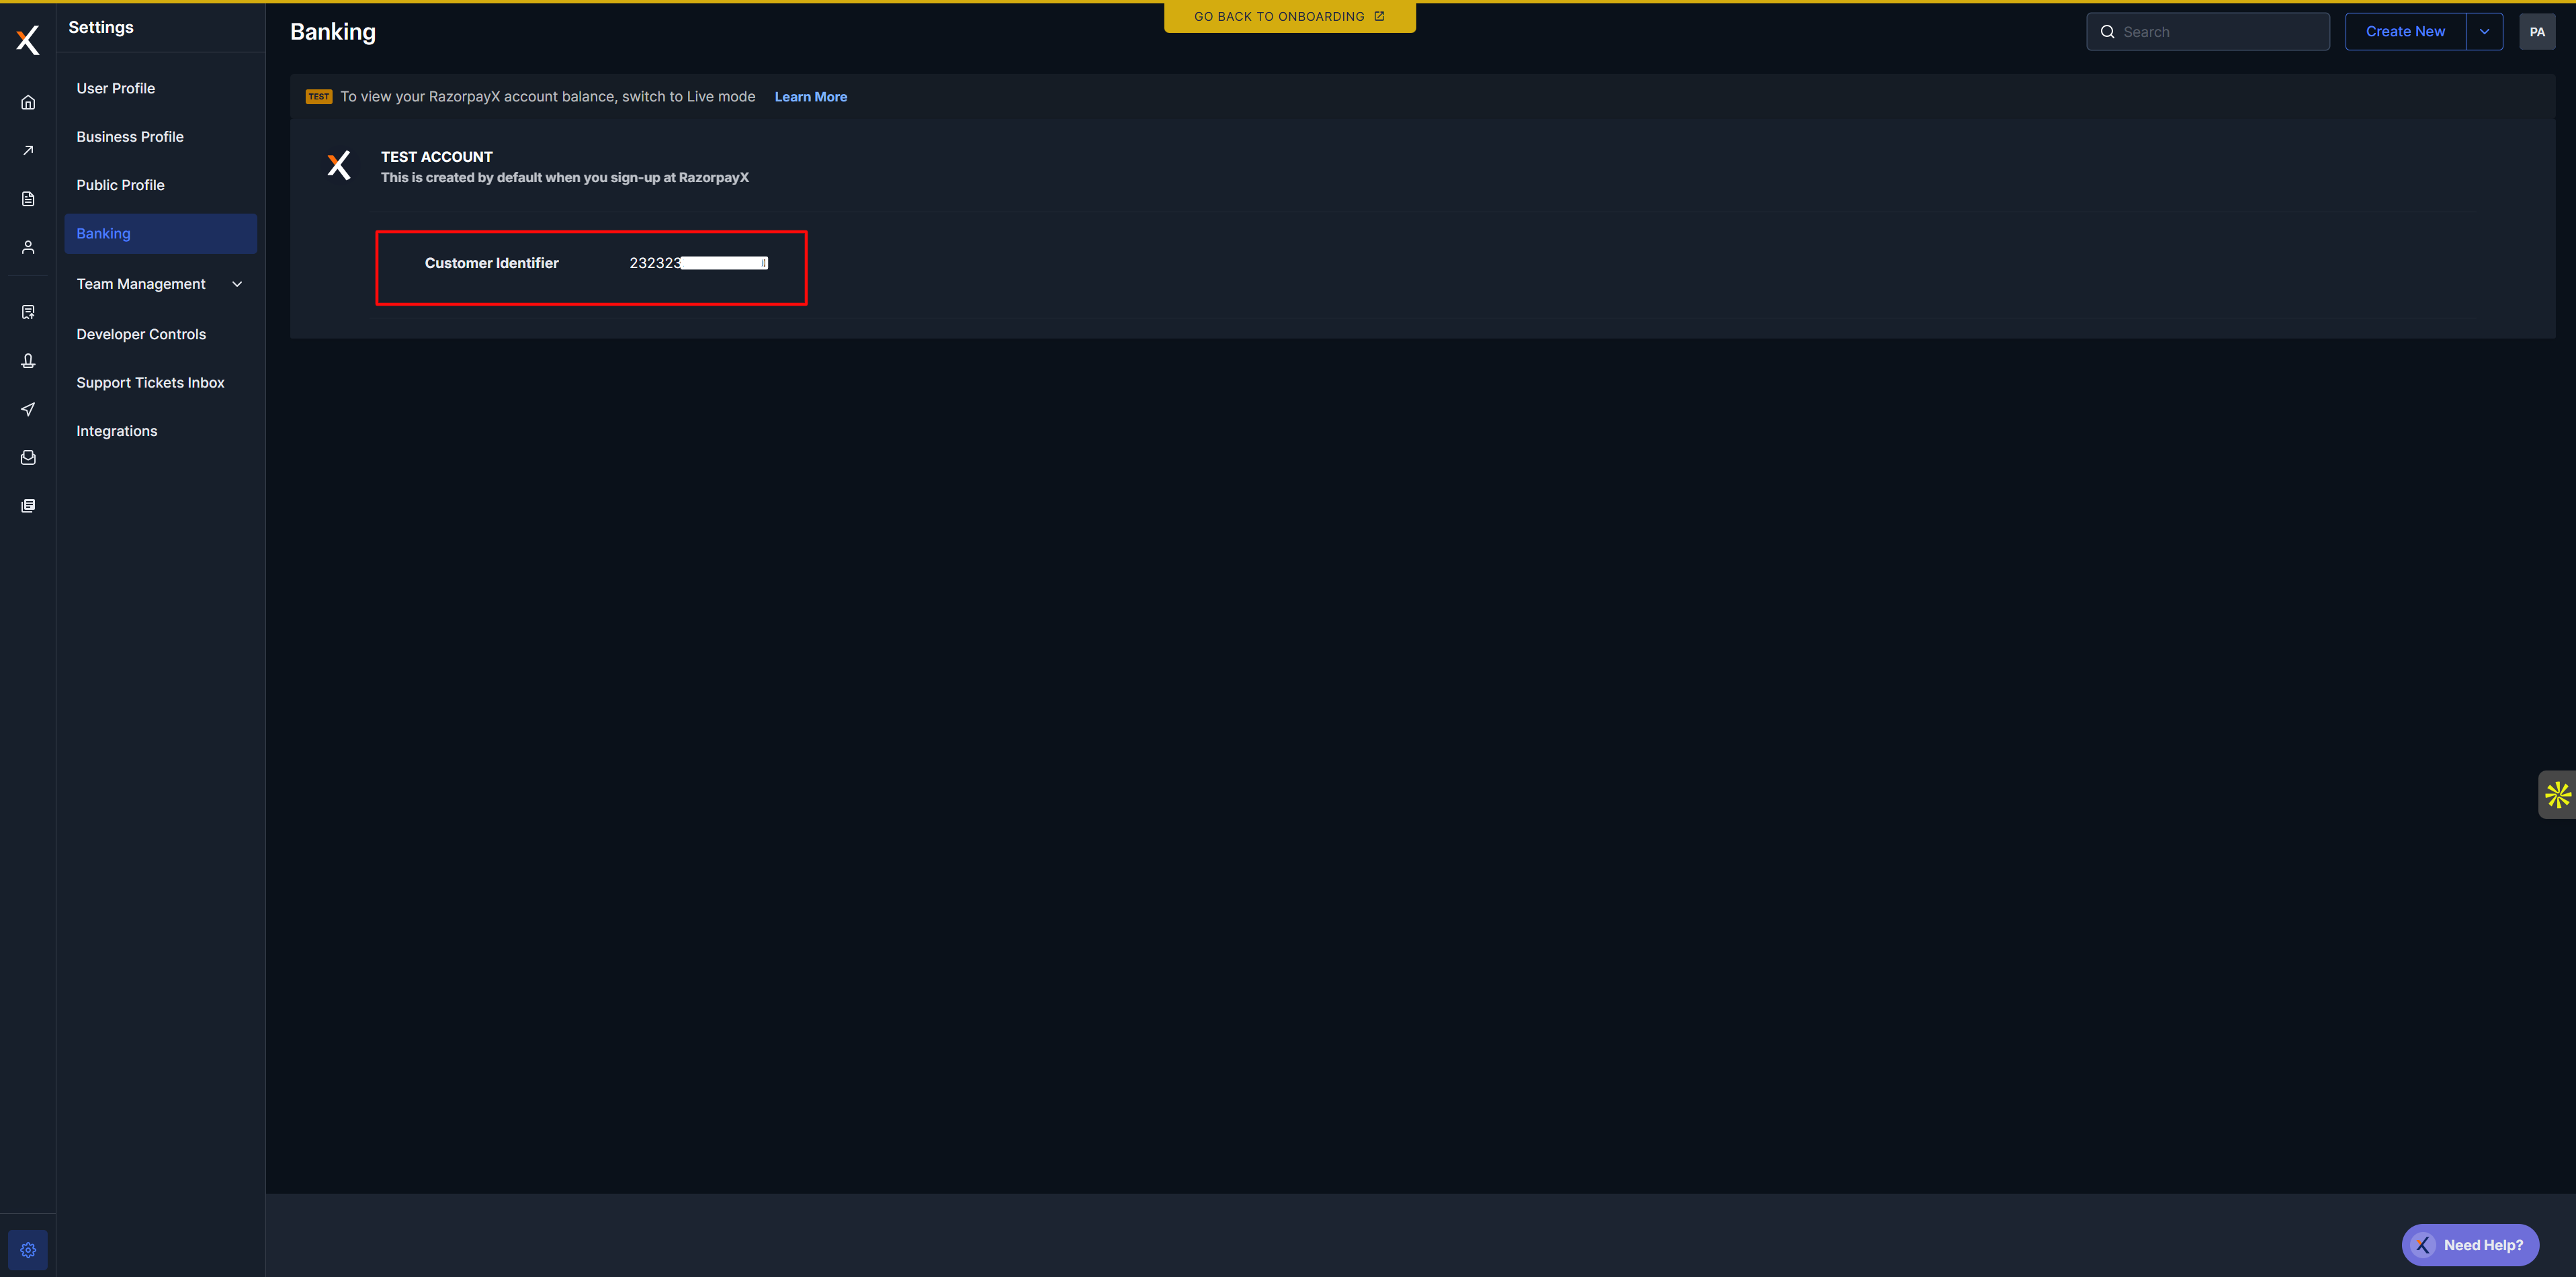This screenshot has height=1277, width=2576.
Task: Open the diagonal arrow payouts icon
Action: click(28, 150)
